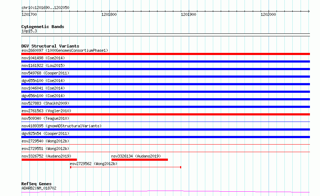Viewport: 320px width, 196px height.
Task: Click ruler position 1202000
Action: pyautogui.click(x=268, y=14)
